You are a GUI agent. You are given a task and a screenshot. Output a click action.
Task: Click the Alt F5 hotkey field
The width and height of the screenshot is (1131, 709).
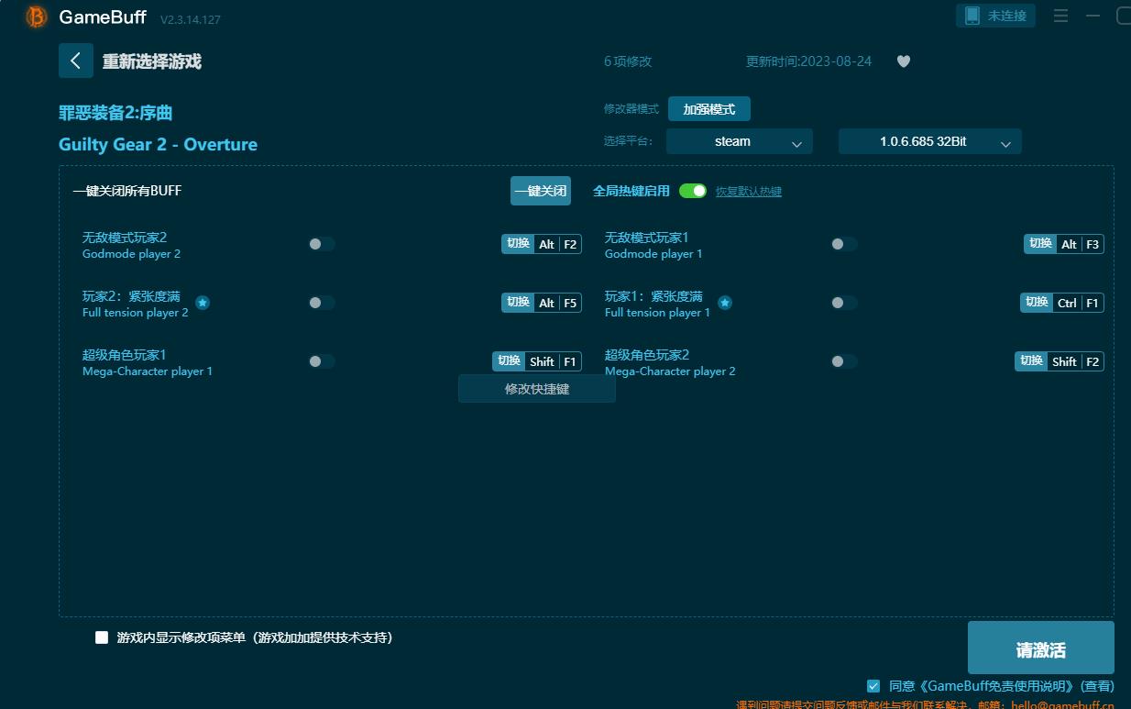coord(558,303)
